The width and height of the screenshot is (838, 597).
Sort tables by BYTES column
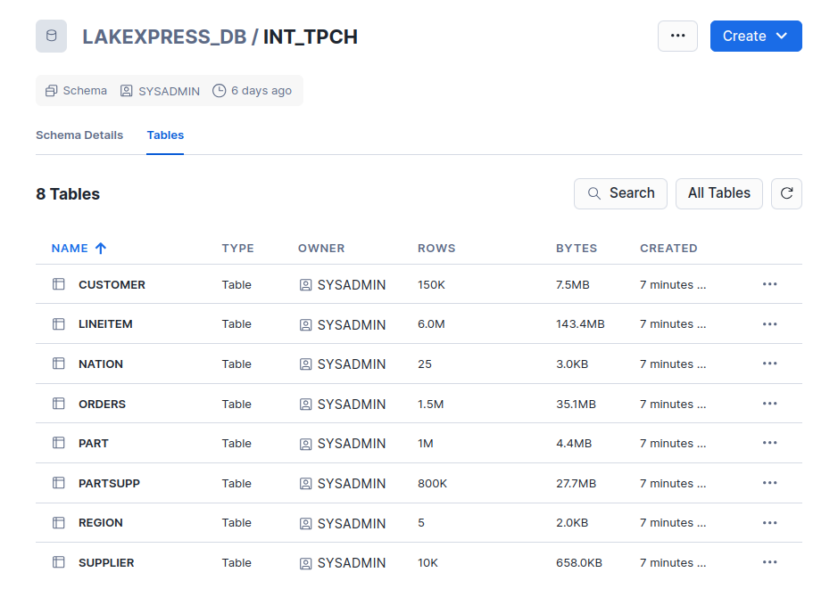click(576, 249)
